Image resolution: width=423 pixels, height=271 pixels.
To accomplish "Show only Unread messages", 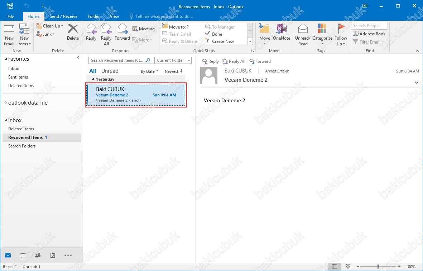I will 110,71.
